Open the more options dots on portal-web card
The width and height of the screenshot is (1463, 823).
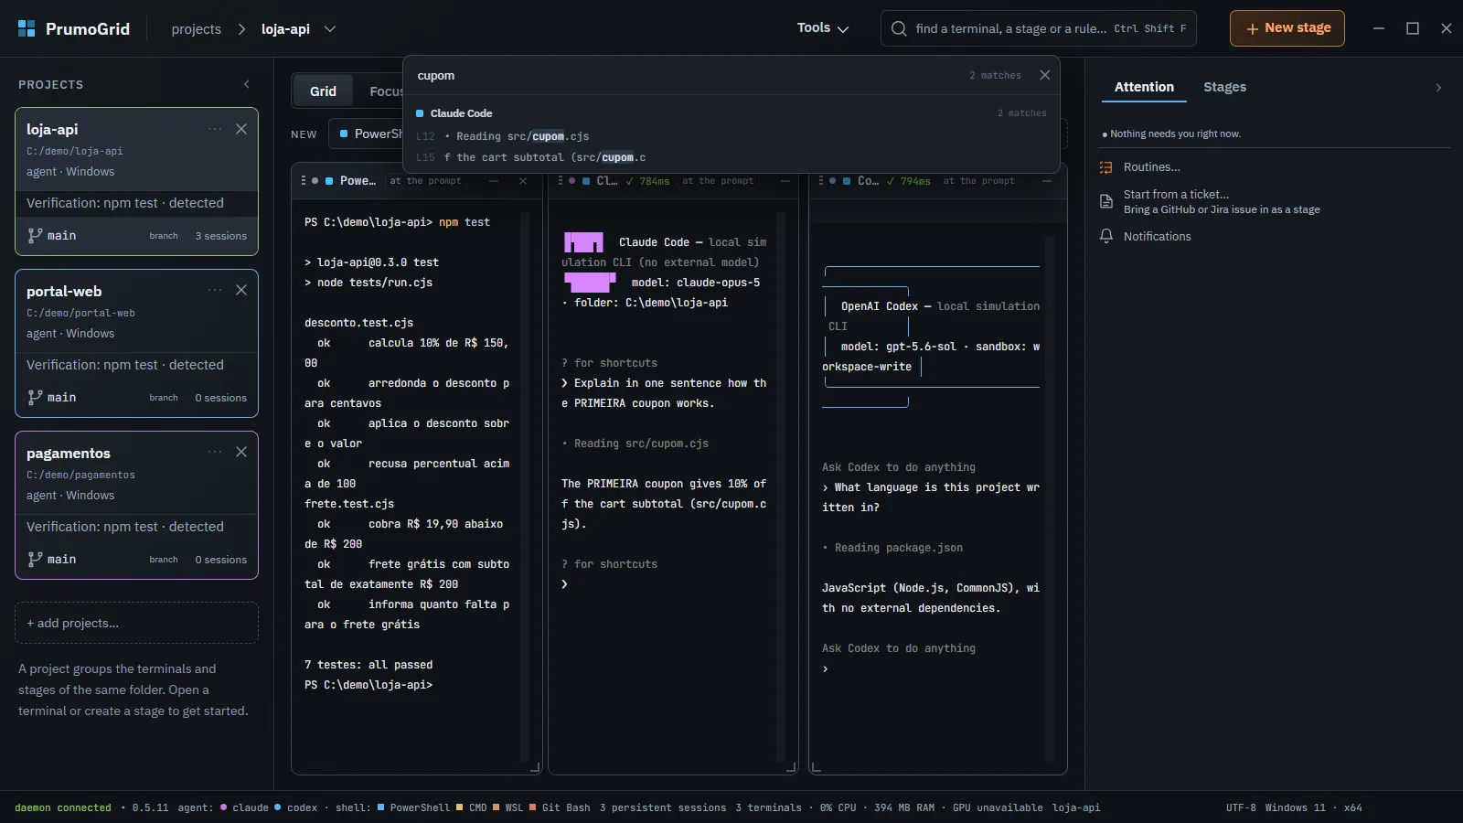(215, 291)
